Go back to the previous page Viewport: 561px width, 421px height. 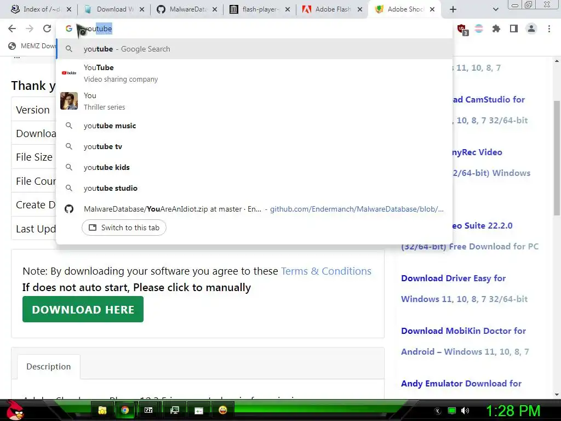pyautogui.click(x=12, y=29)
